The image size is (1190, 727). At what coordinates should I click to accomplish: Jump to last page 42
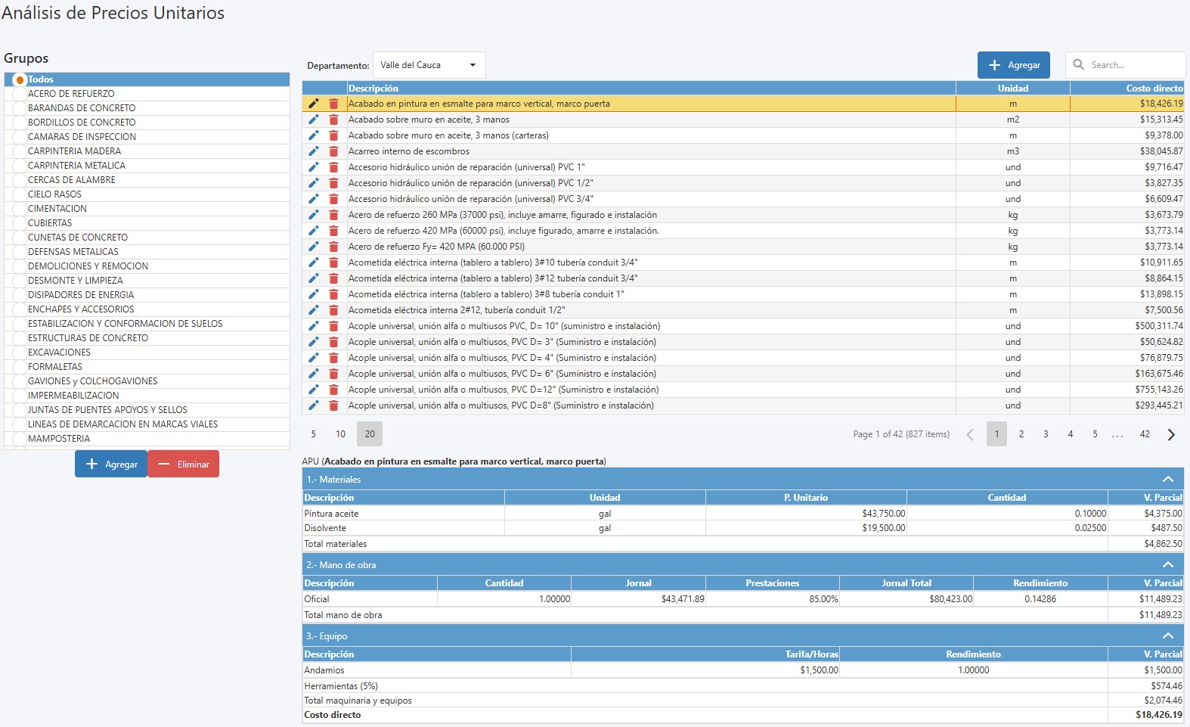[x=1145, y=434]
